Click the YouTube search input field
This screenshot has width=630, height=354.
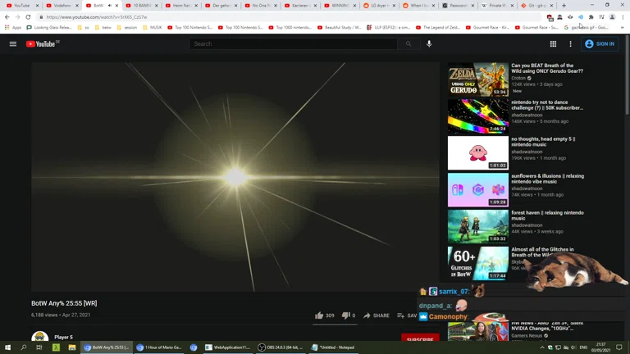[294, 44]
